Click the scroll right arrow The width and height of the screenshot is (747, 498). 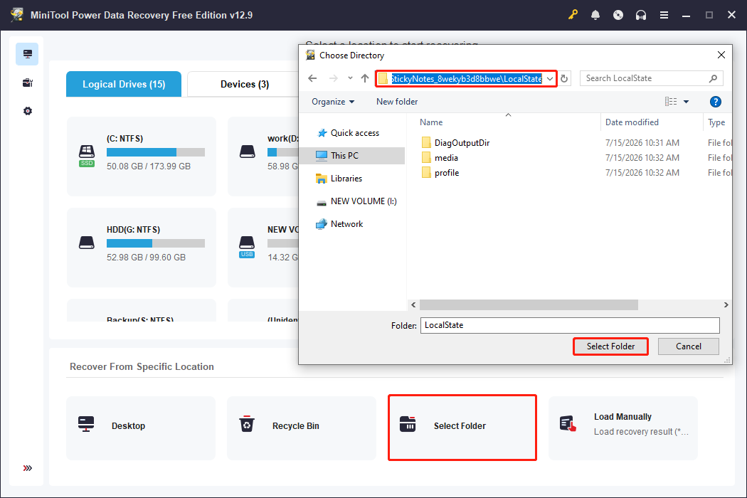coord(726,305)
